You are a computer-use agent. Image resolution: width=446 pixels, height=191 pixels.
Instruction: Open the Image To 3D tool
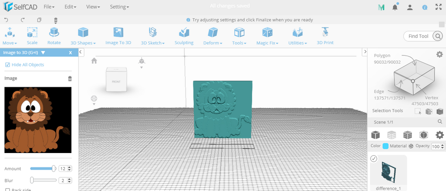118,36
